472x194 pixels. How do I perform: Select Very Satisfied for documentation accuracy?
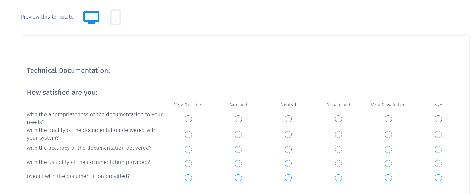(x=188, y=149)
